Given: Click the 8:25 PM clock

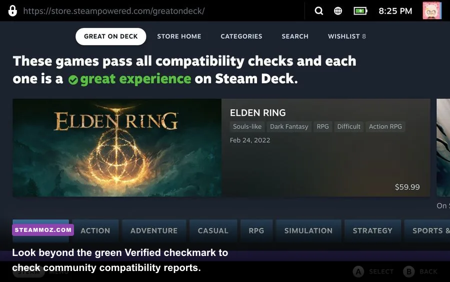Looking at the screenshot, I should click(395, 11).
